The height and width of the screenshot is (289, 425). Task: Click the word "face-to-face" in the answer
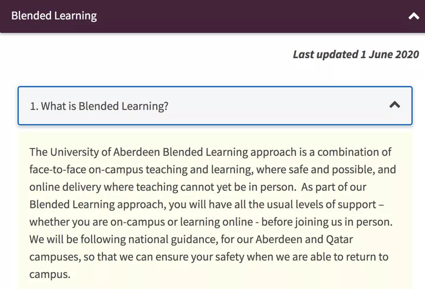(x=57, y=169)
